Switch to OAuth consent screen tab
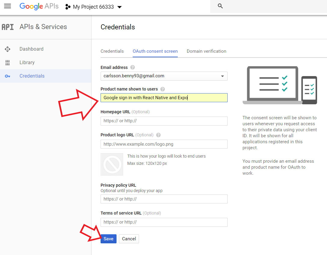 point(155,51)
